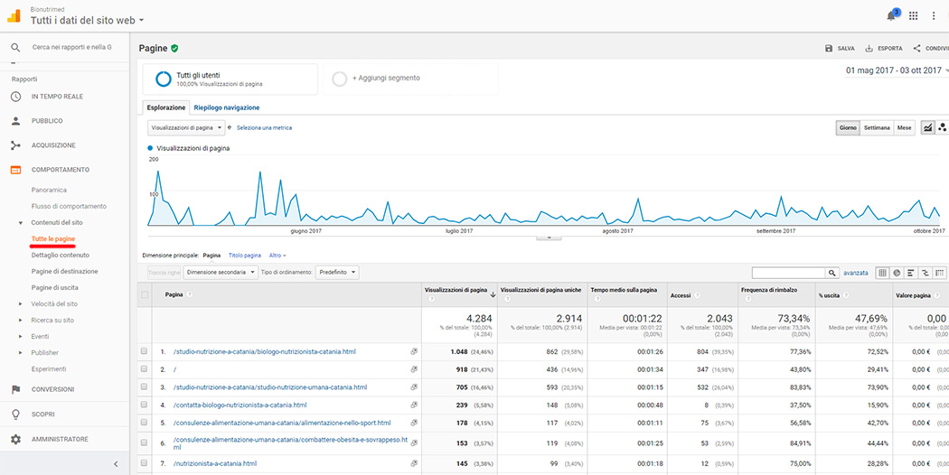The image size is (949, 475).
Task: Open Panoramica under Comportamento
Action: [49, 190]
